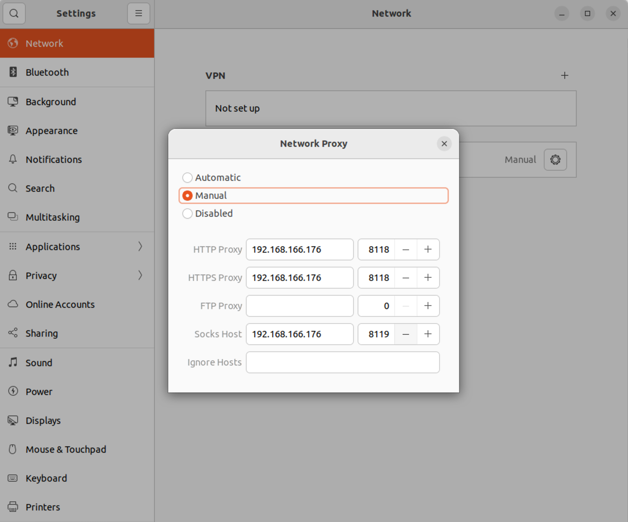
Task: Click the Privacy lock icon
Action: tap(13, 275)
